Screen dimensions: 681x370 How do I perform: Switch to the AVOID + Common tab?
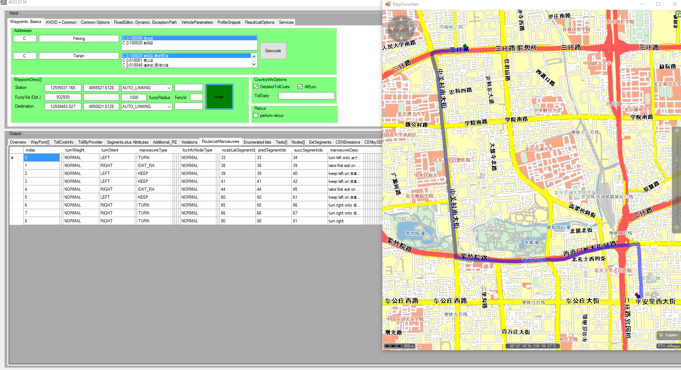(x=61, y=22)
